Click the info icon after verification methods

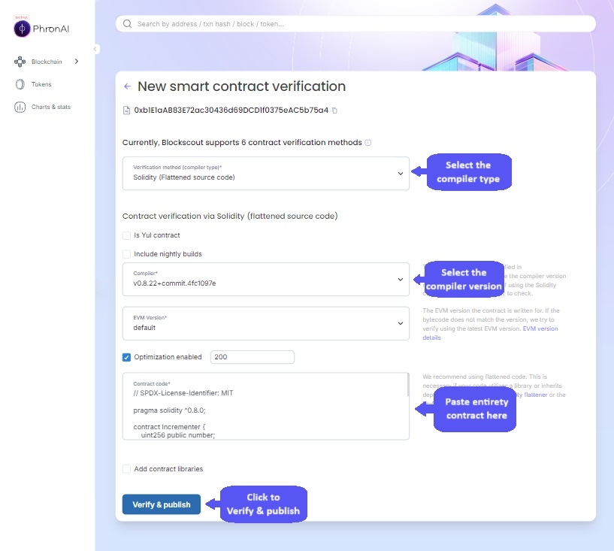click(368, 142)
